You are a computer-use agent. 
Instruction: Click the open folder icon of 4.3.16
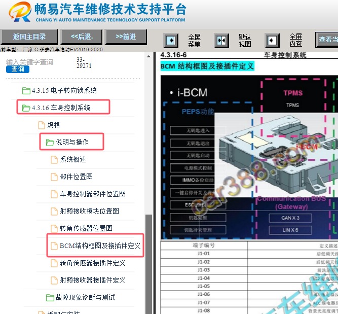pos(26,108)
